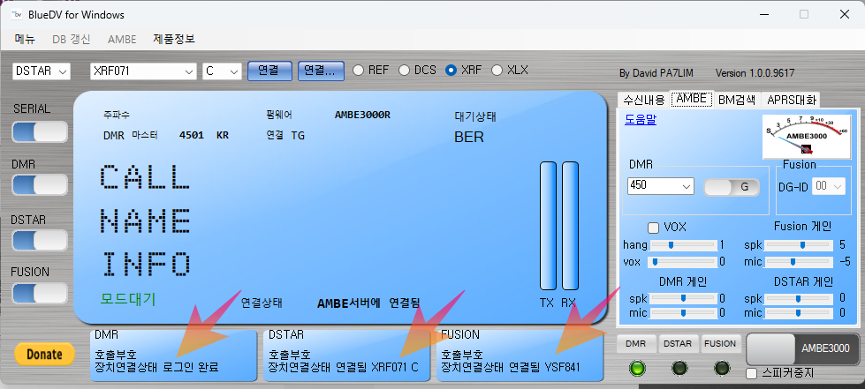Click the BER label in display
Viewport: 865px width, 389px height.
tap(469, 138)
